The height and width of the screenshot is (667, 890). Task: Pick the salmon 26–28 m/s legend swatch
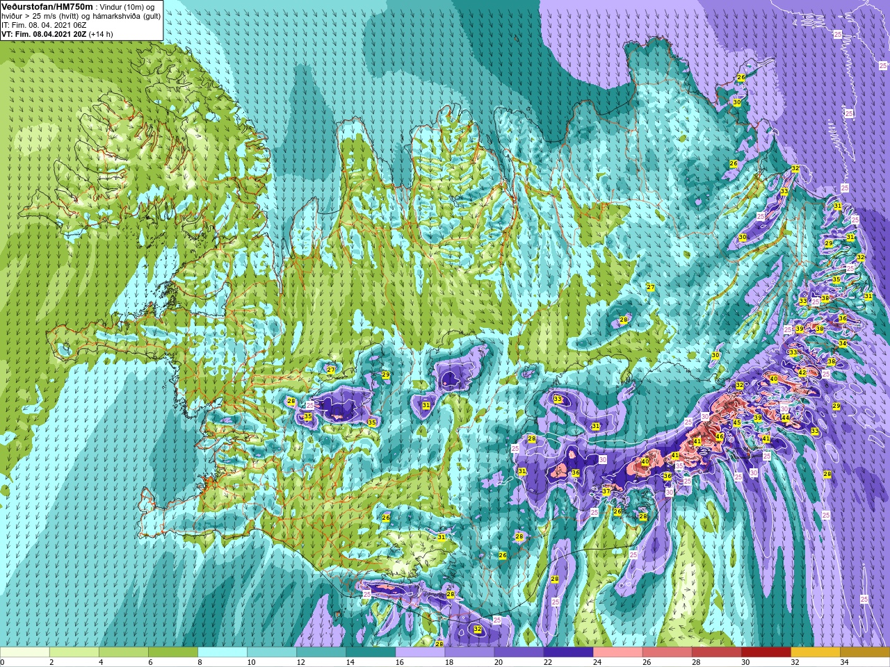coord(667,652)
